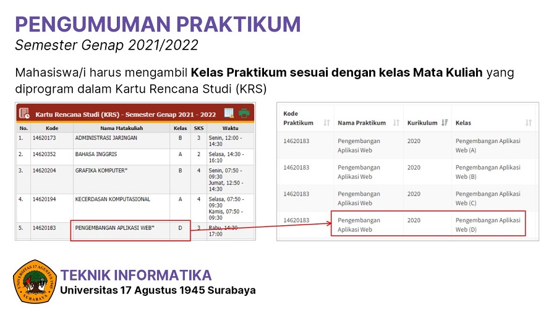Image resolution: width=554 pixels, height=312 pixels.
Task: Click course code 14620204 in KRS table
Action: [x=44, y=170]
